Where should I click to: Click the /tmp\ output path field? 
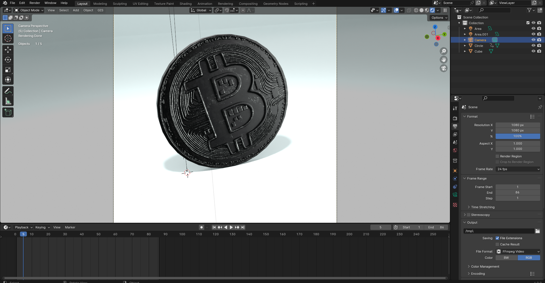click(499, 231)
